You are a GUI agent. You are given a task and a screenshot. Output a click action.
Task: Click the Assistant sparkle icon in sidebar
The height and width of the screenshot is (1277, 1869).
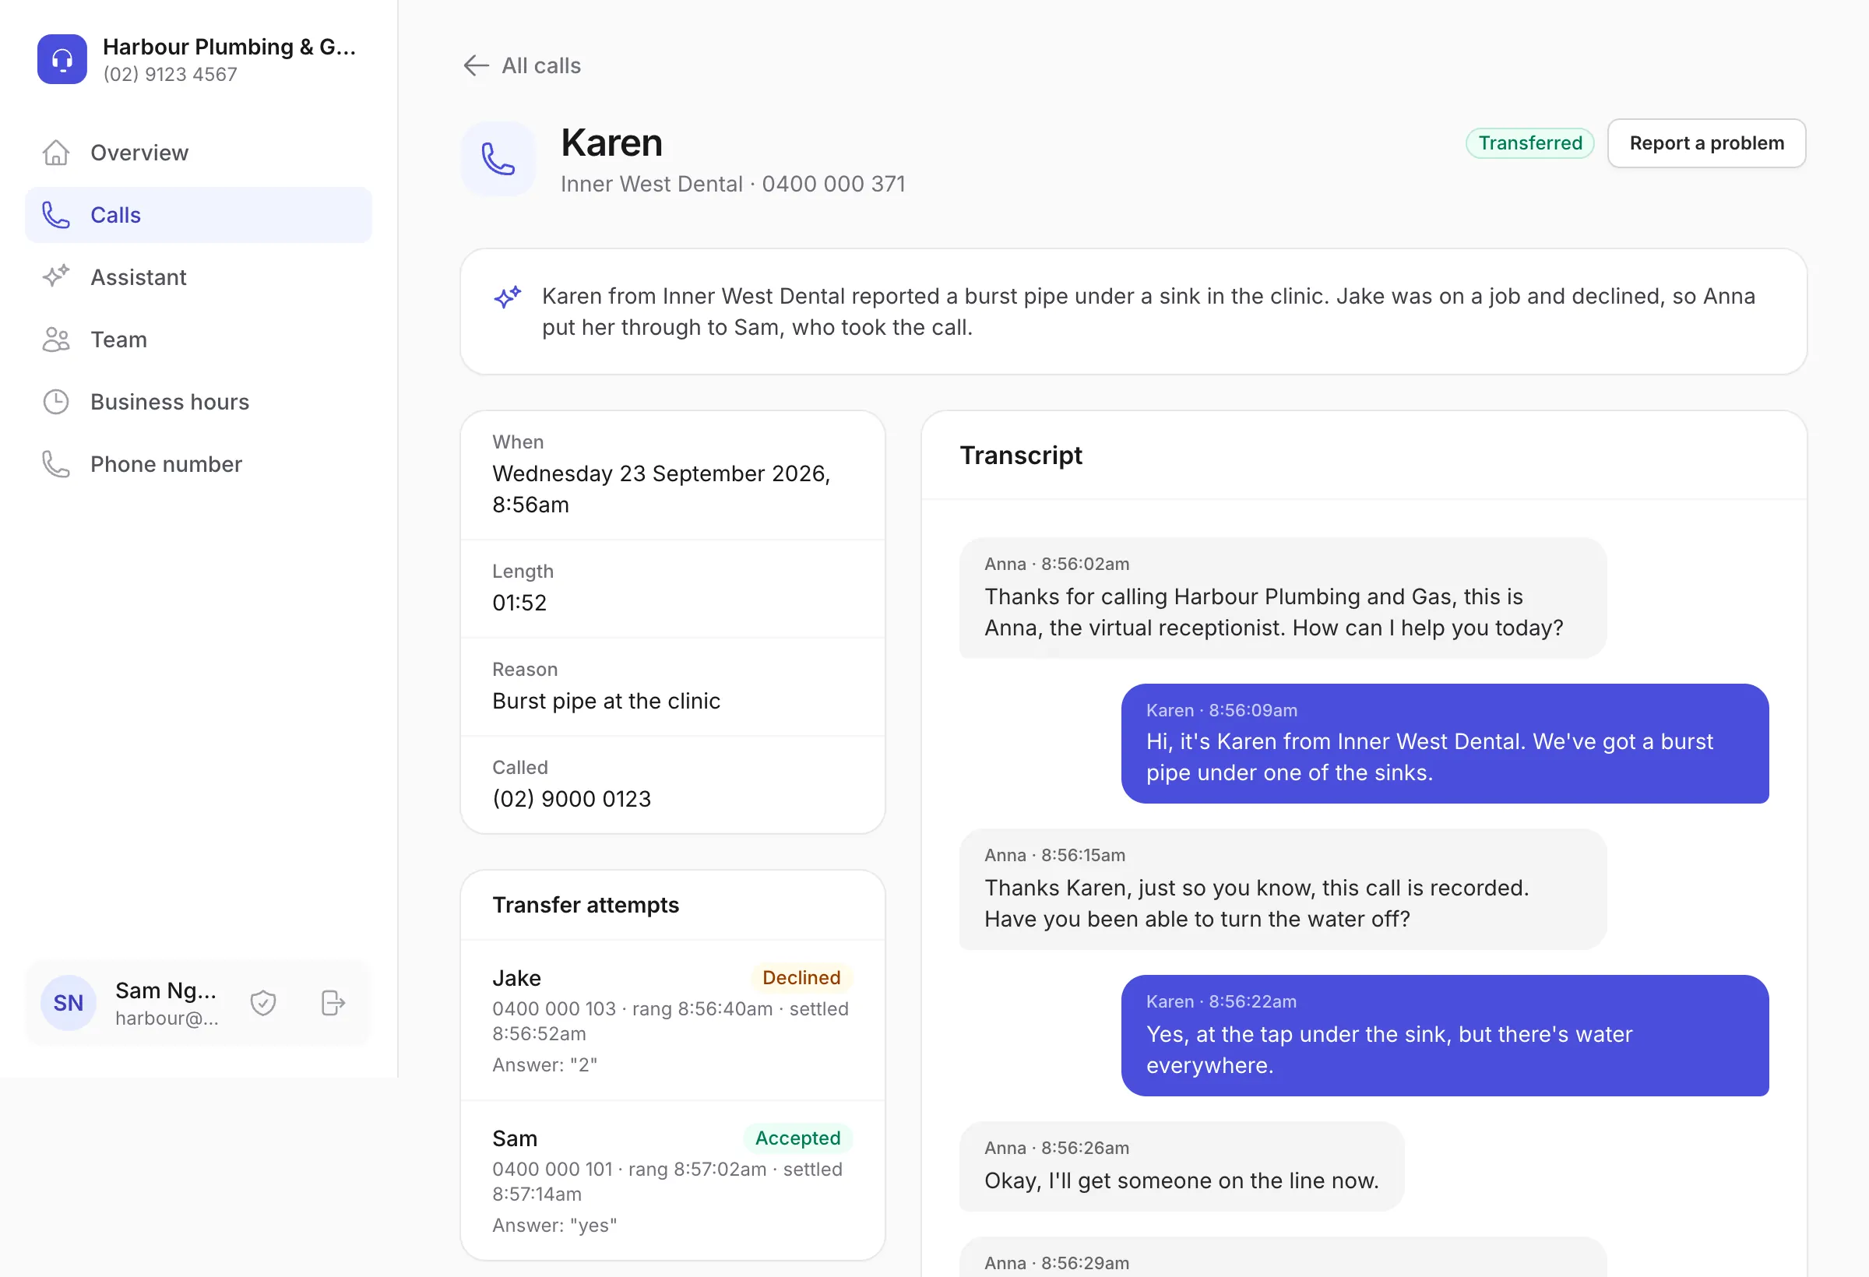55,276
